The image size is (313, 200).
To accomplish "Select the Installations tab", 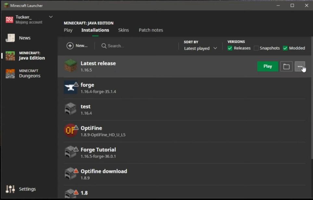I will (95, 30).
